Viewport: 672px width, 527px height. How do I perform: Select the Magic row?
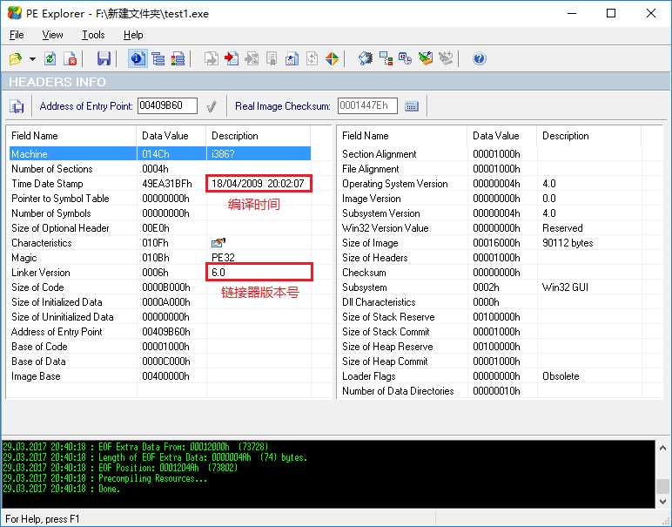[x=160, y=258]
